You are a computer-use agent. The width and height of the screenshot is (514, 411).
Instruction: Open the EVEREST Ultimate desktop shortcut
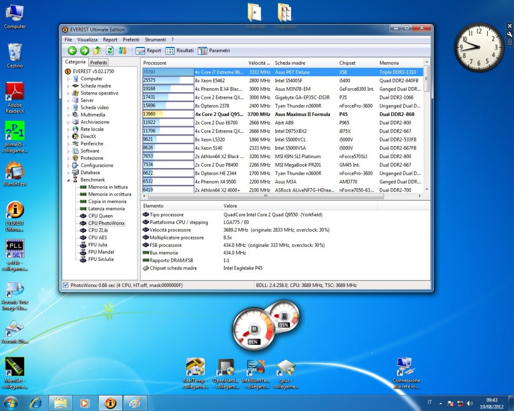tap(15, 216)
